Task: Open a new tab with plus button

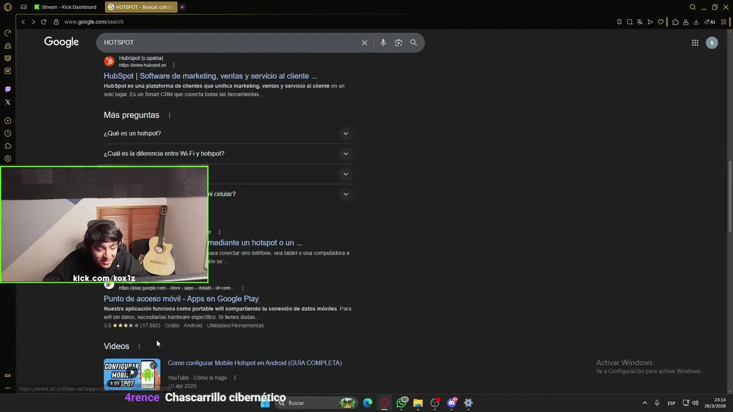Action: (182, 7)
